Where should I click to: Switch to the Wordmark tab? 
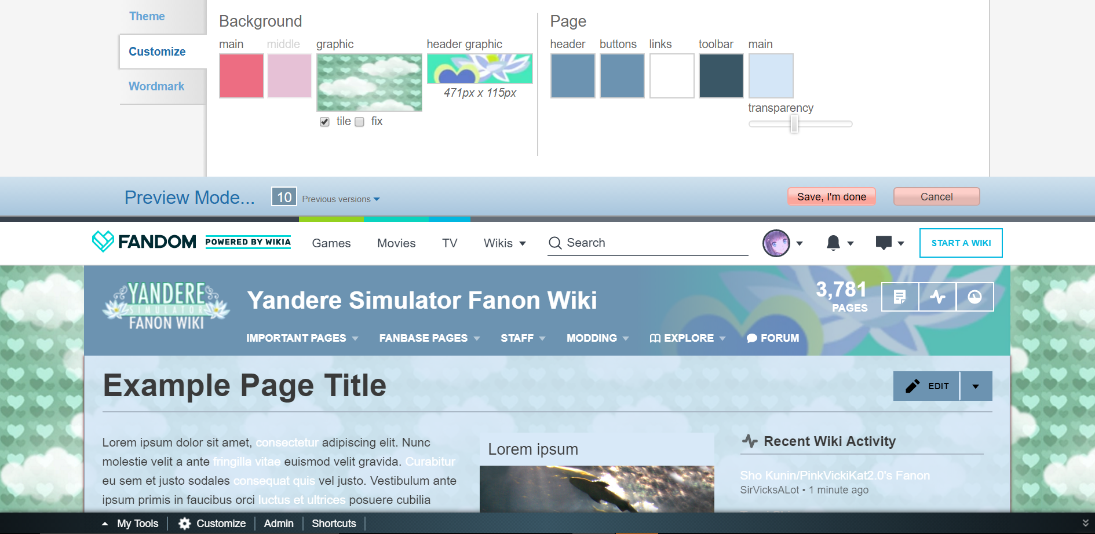pos(156,86)
